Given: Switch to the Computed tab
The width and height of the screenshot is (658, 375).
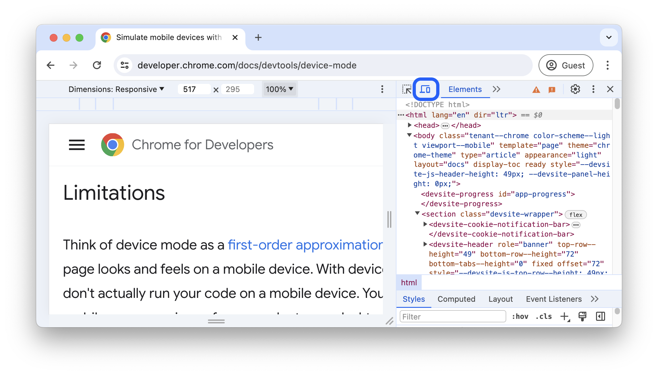Looking at the screenshot, I should [x=456, y=299].
